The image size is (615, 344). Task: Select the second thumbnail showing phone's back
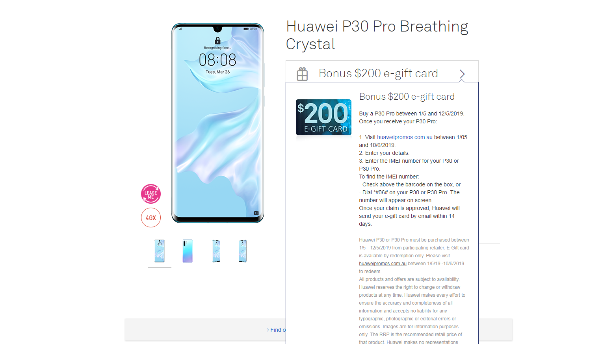click(x=188, y=251)
